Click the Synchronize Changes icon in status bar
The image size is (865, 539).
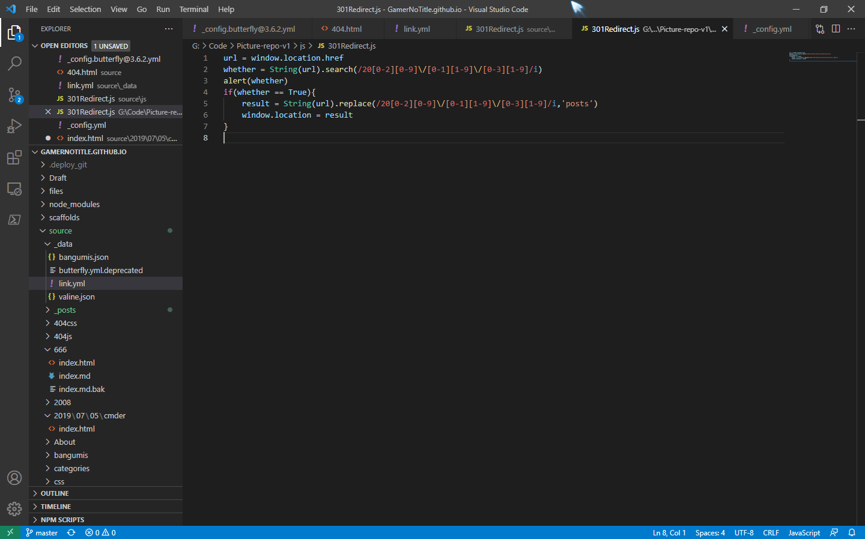coord(71,532)
